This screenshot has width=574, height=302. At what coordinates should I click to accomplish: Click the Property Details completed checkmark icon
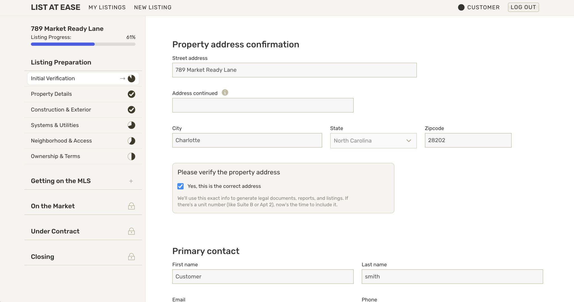131,94
